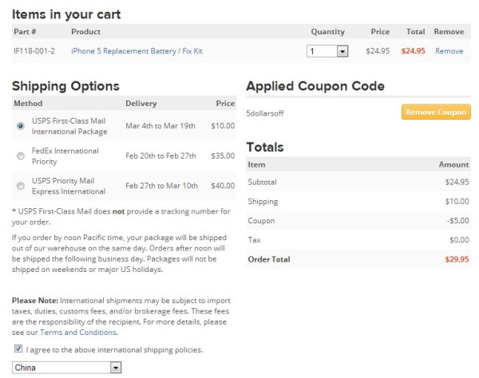Open the Quantity dropdown for iPhone battery
The width and height of the screenshot is (479, 378).
click(x=327, y=51)
